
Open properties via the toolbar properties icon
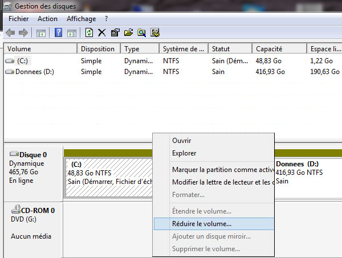(x=115, y=32)
